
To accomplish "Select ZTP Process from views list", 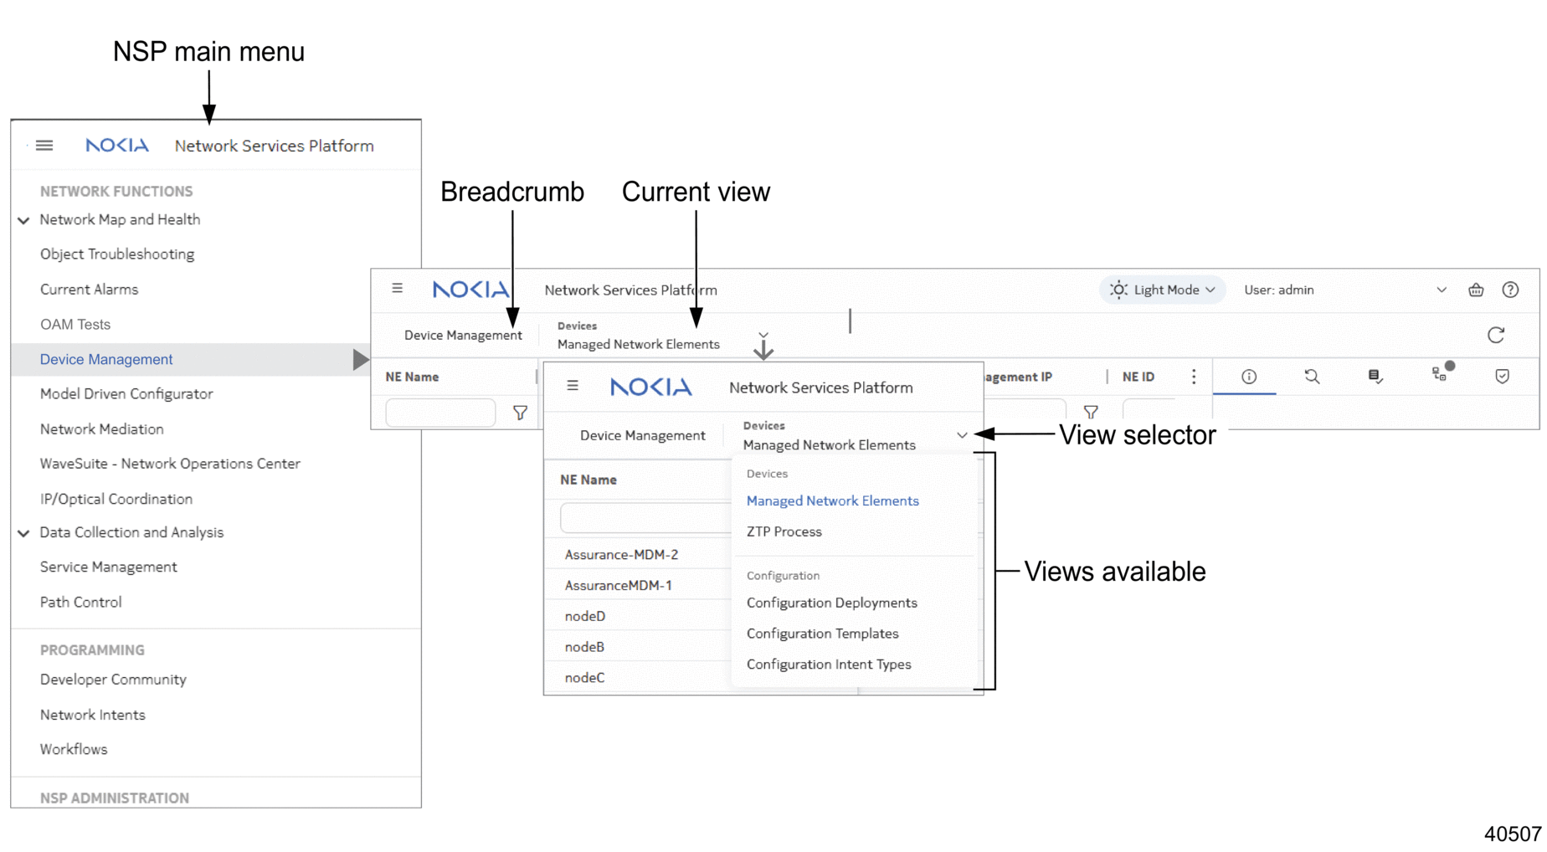I will coord(784,531).
